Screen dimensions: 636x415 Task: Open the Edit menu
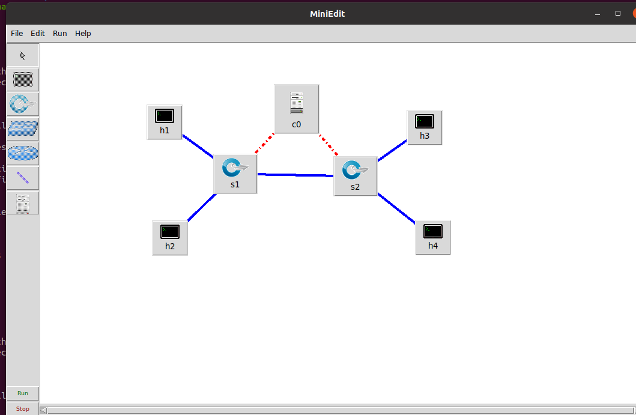click(x=38, y=33)
